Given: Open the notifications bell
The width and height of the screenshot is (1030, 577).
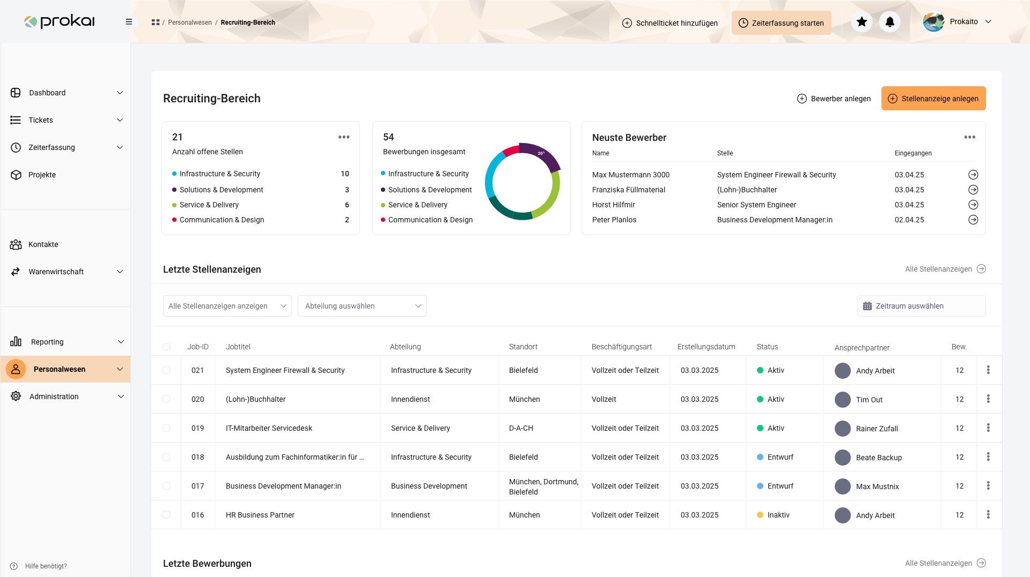Looking at the screenshot, I should 889,22.
